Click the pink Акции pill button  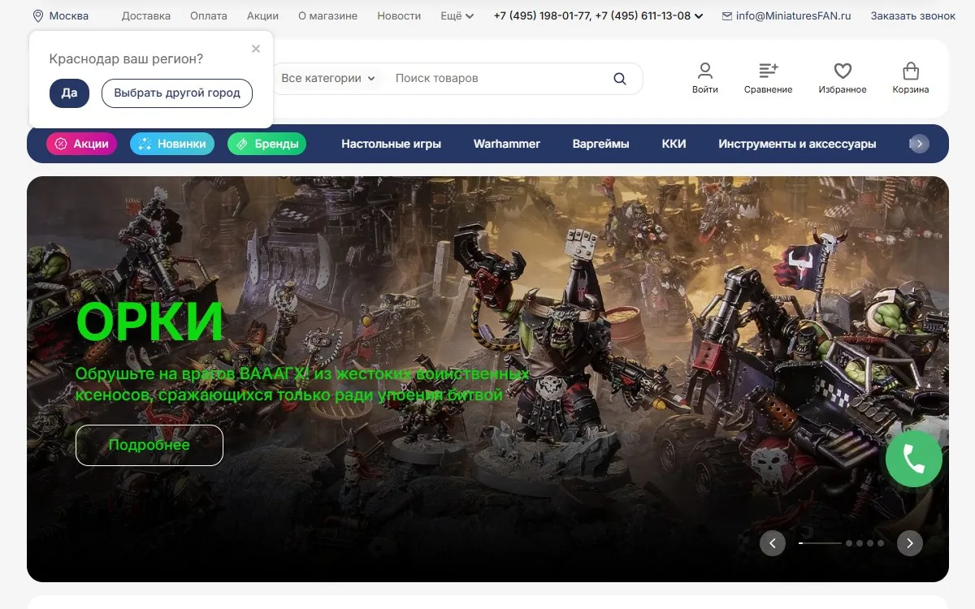(82, 144)
